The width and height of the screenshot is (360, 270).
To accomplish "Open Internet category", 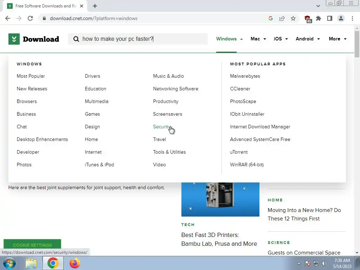I will 93,152.
